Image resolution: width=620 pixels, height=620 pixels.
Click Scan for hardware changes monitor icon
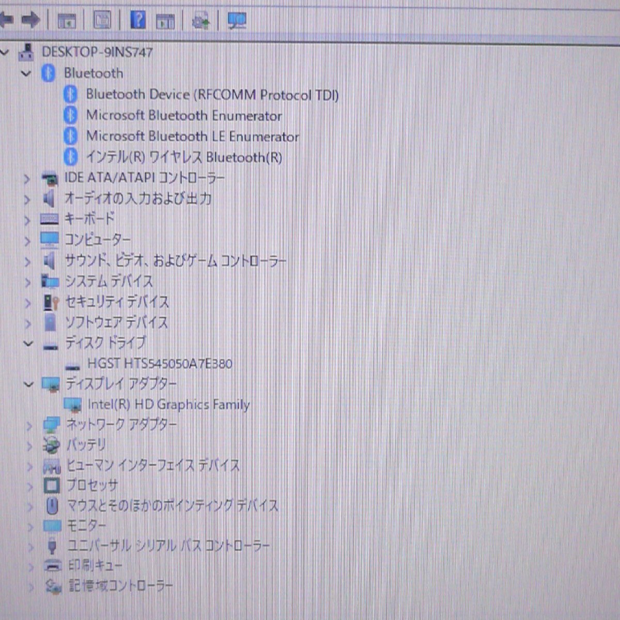(x=237, y=21)
